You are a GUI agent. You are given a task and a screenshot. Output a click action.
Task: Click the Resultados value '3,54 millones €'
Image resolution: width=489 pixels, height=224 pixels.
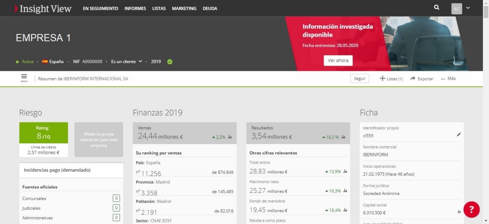(272, 136)
